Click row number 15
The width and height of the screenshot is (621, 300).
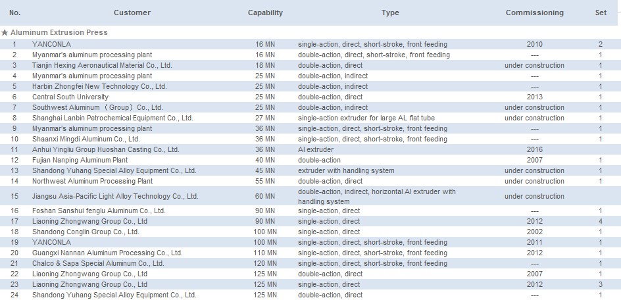click(x=14, y=196)
